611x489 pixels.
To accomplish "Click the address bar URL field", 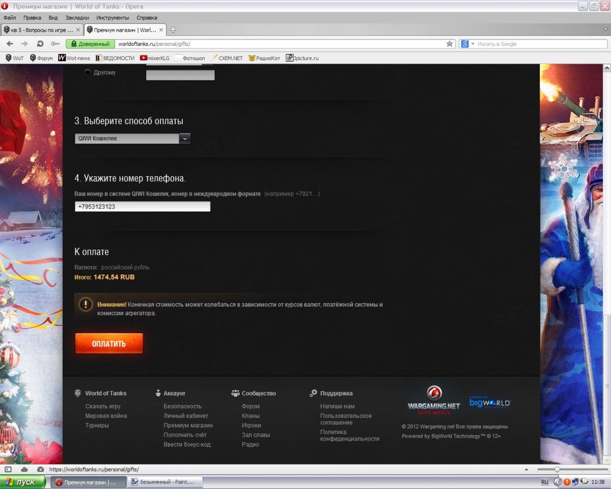I will [x=279, y=44].
